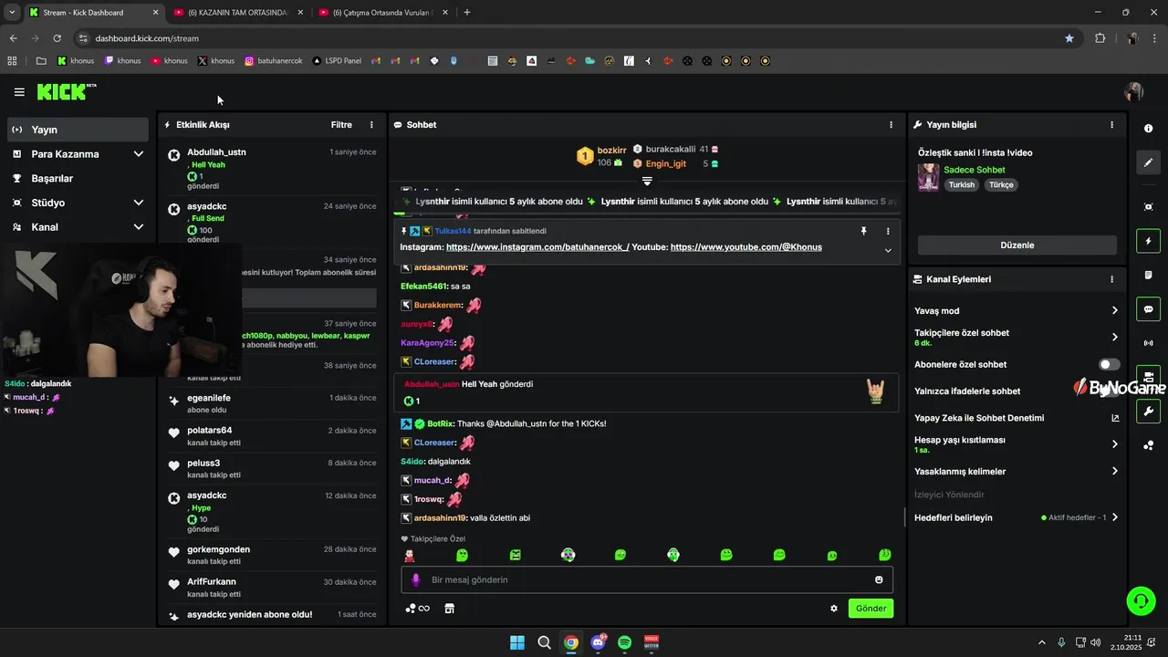Click the lightning bolt activity icon in the right sidebar
Screen dimensions: 1168x657
click(x=1148, y=241)
